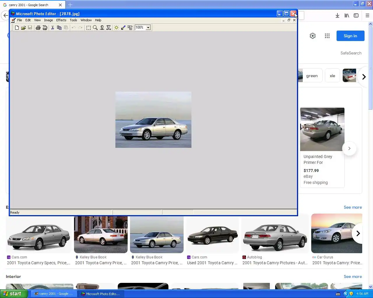Advance exterior images row with right chevron
The width and height of the screenshot is (373, 298).
pos(358,233)
